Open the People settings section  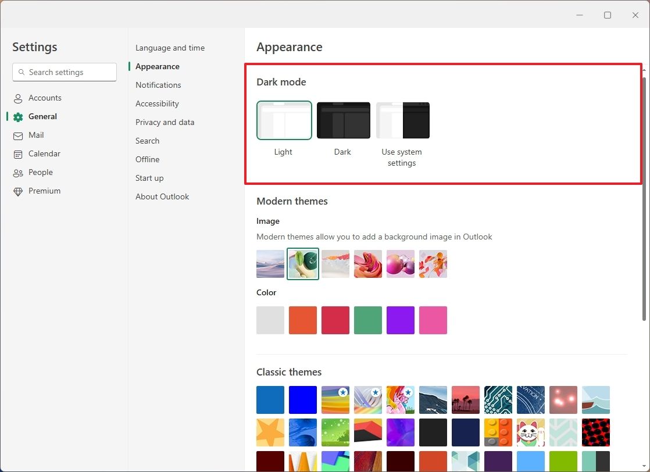coord(39,172)
